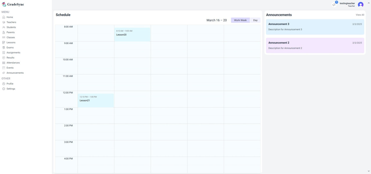Screen dimensions: 371x174
Task: Open the Classes menu label
Action: (11, 37)
